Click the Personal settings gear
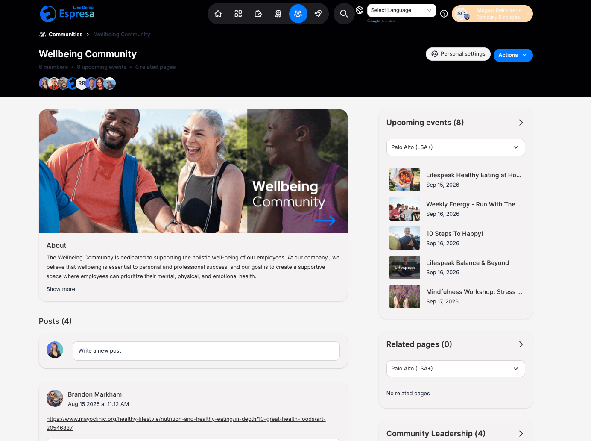The width and height of the screenshot is (591, 441). coord(435,54)
